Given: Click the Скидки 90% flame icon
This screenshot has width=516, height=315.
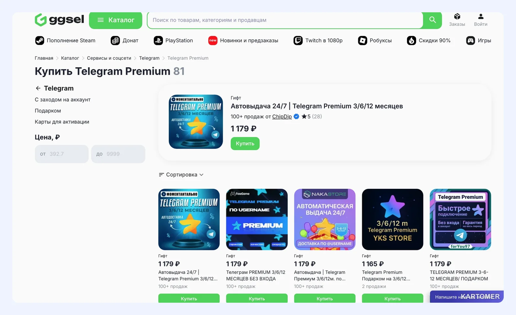Looking at the screenshot, I should pos(411,40).
